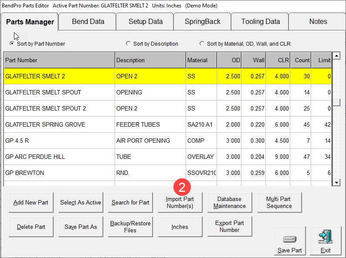Screen dimensions: 346x258
Task: Click the Material column header
Action: 201,60
